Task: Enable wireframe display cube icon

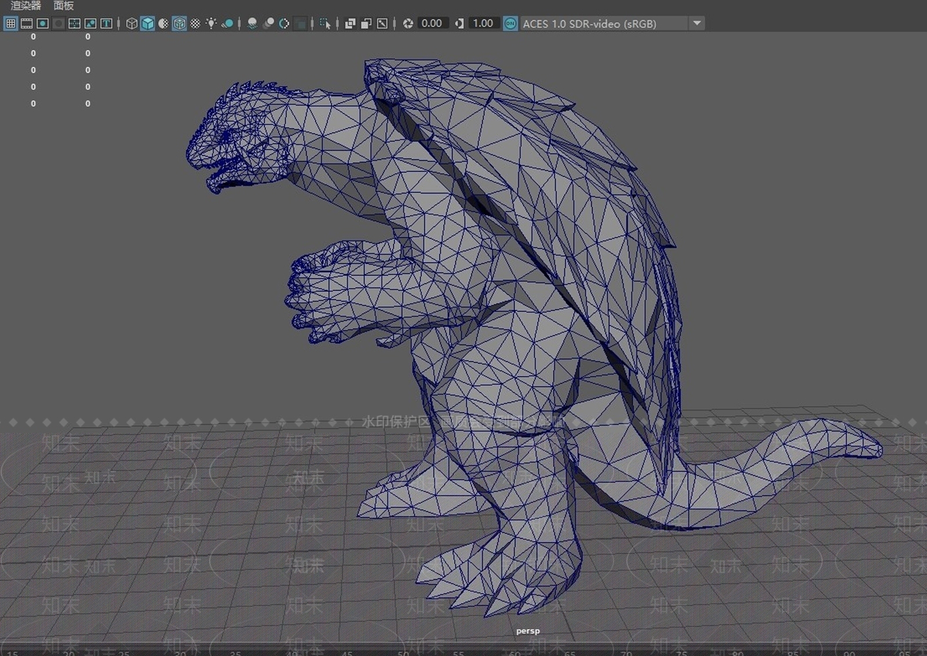Action: tap(132, 24)
